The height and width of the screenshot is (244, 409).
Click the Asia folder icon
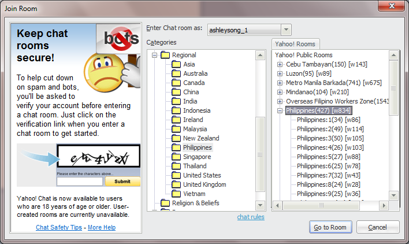point(176,64)
